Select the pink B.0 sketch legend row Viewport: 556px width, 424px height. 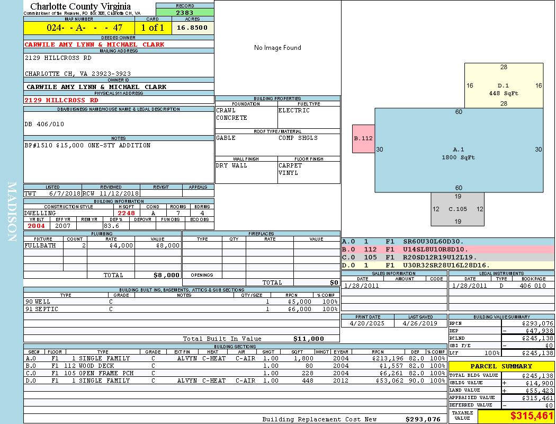pos(447,249)
